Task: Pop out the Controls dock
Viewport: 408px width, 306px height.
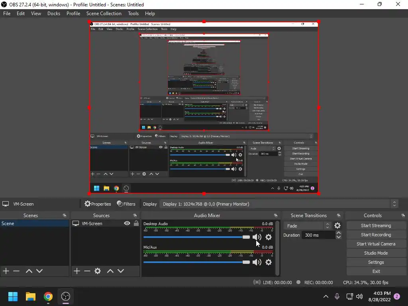Action: pos(403,216)
